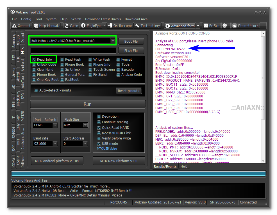Click the Port Refresh button
The height and width of the screenshot is (215, 277).
point(46,120)
